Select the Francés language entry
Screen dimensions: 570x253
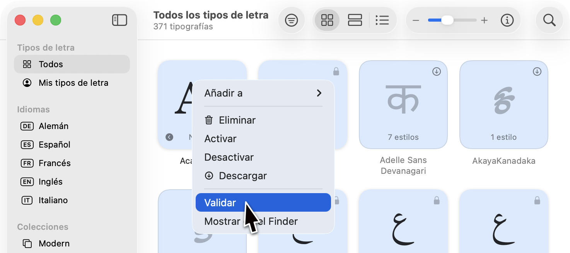click(x=55, y=163)
